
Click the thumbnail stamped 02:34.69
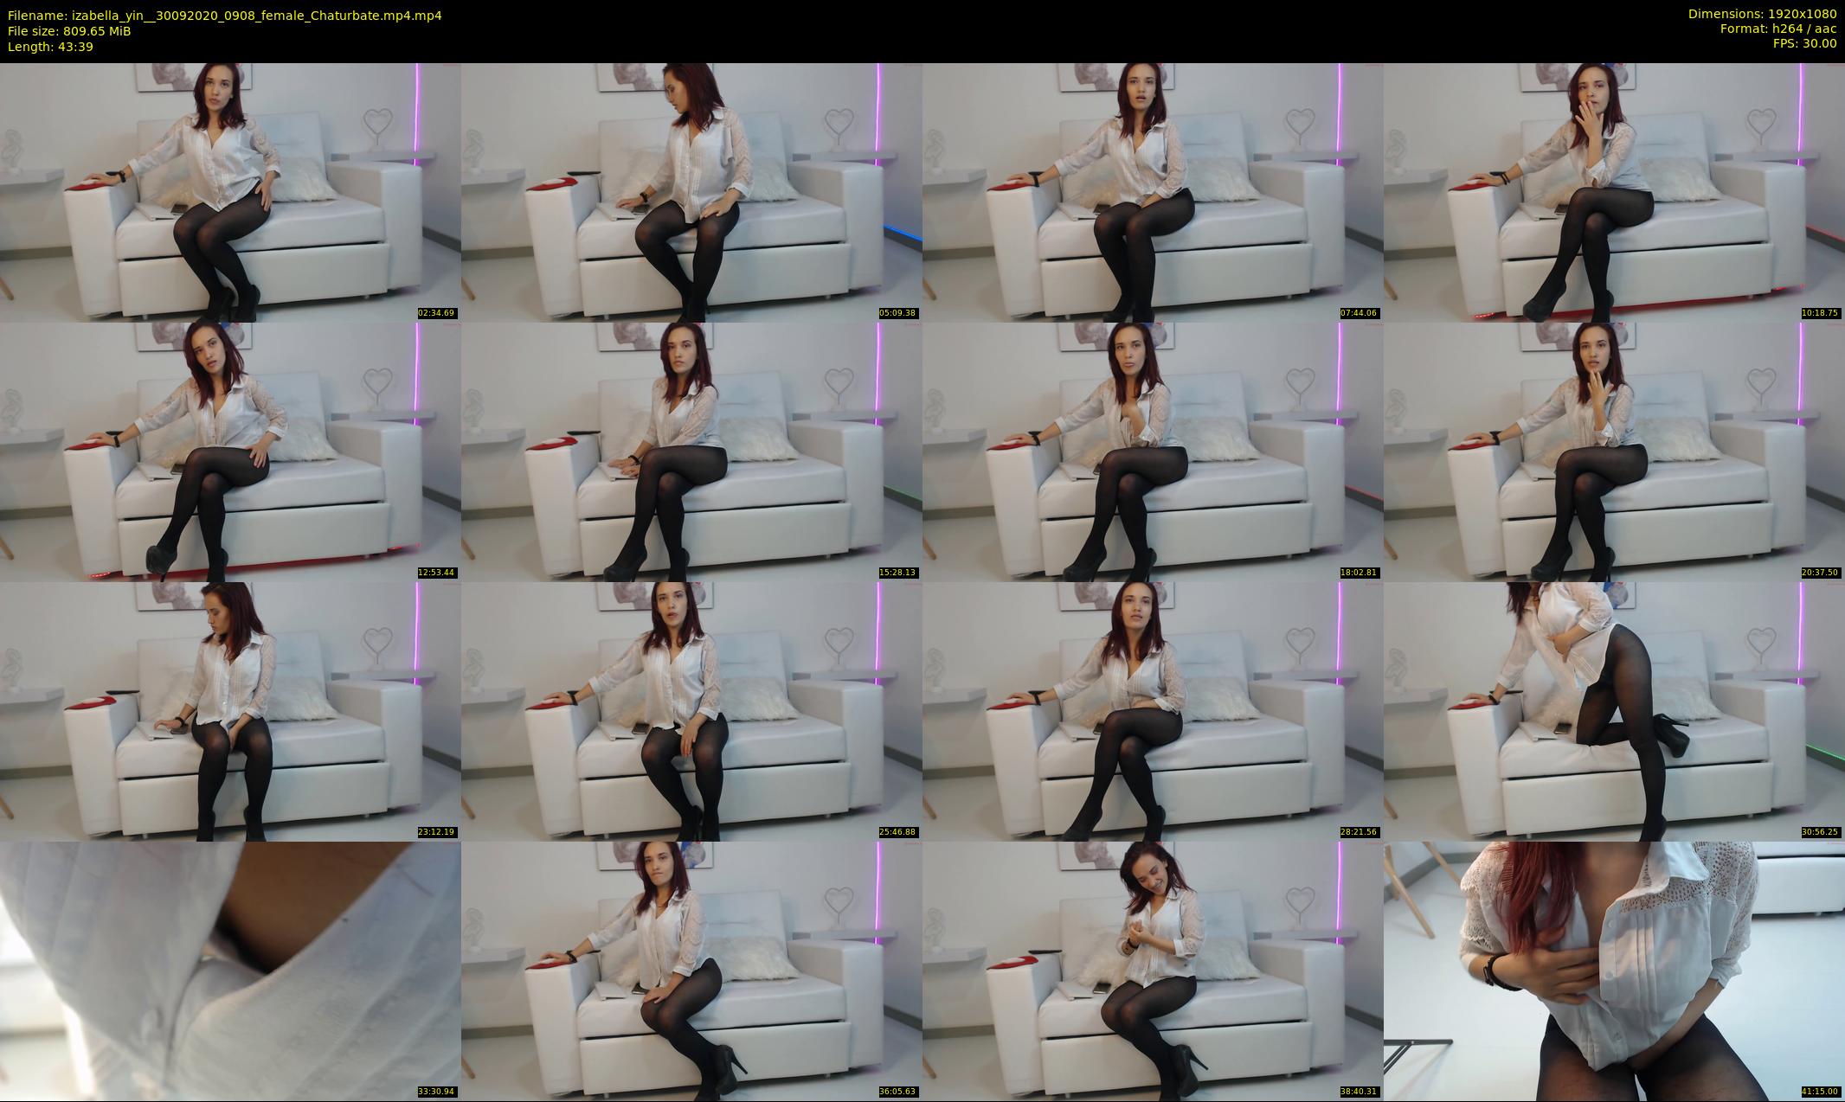point(230,192)
